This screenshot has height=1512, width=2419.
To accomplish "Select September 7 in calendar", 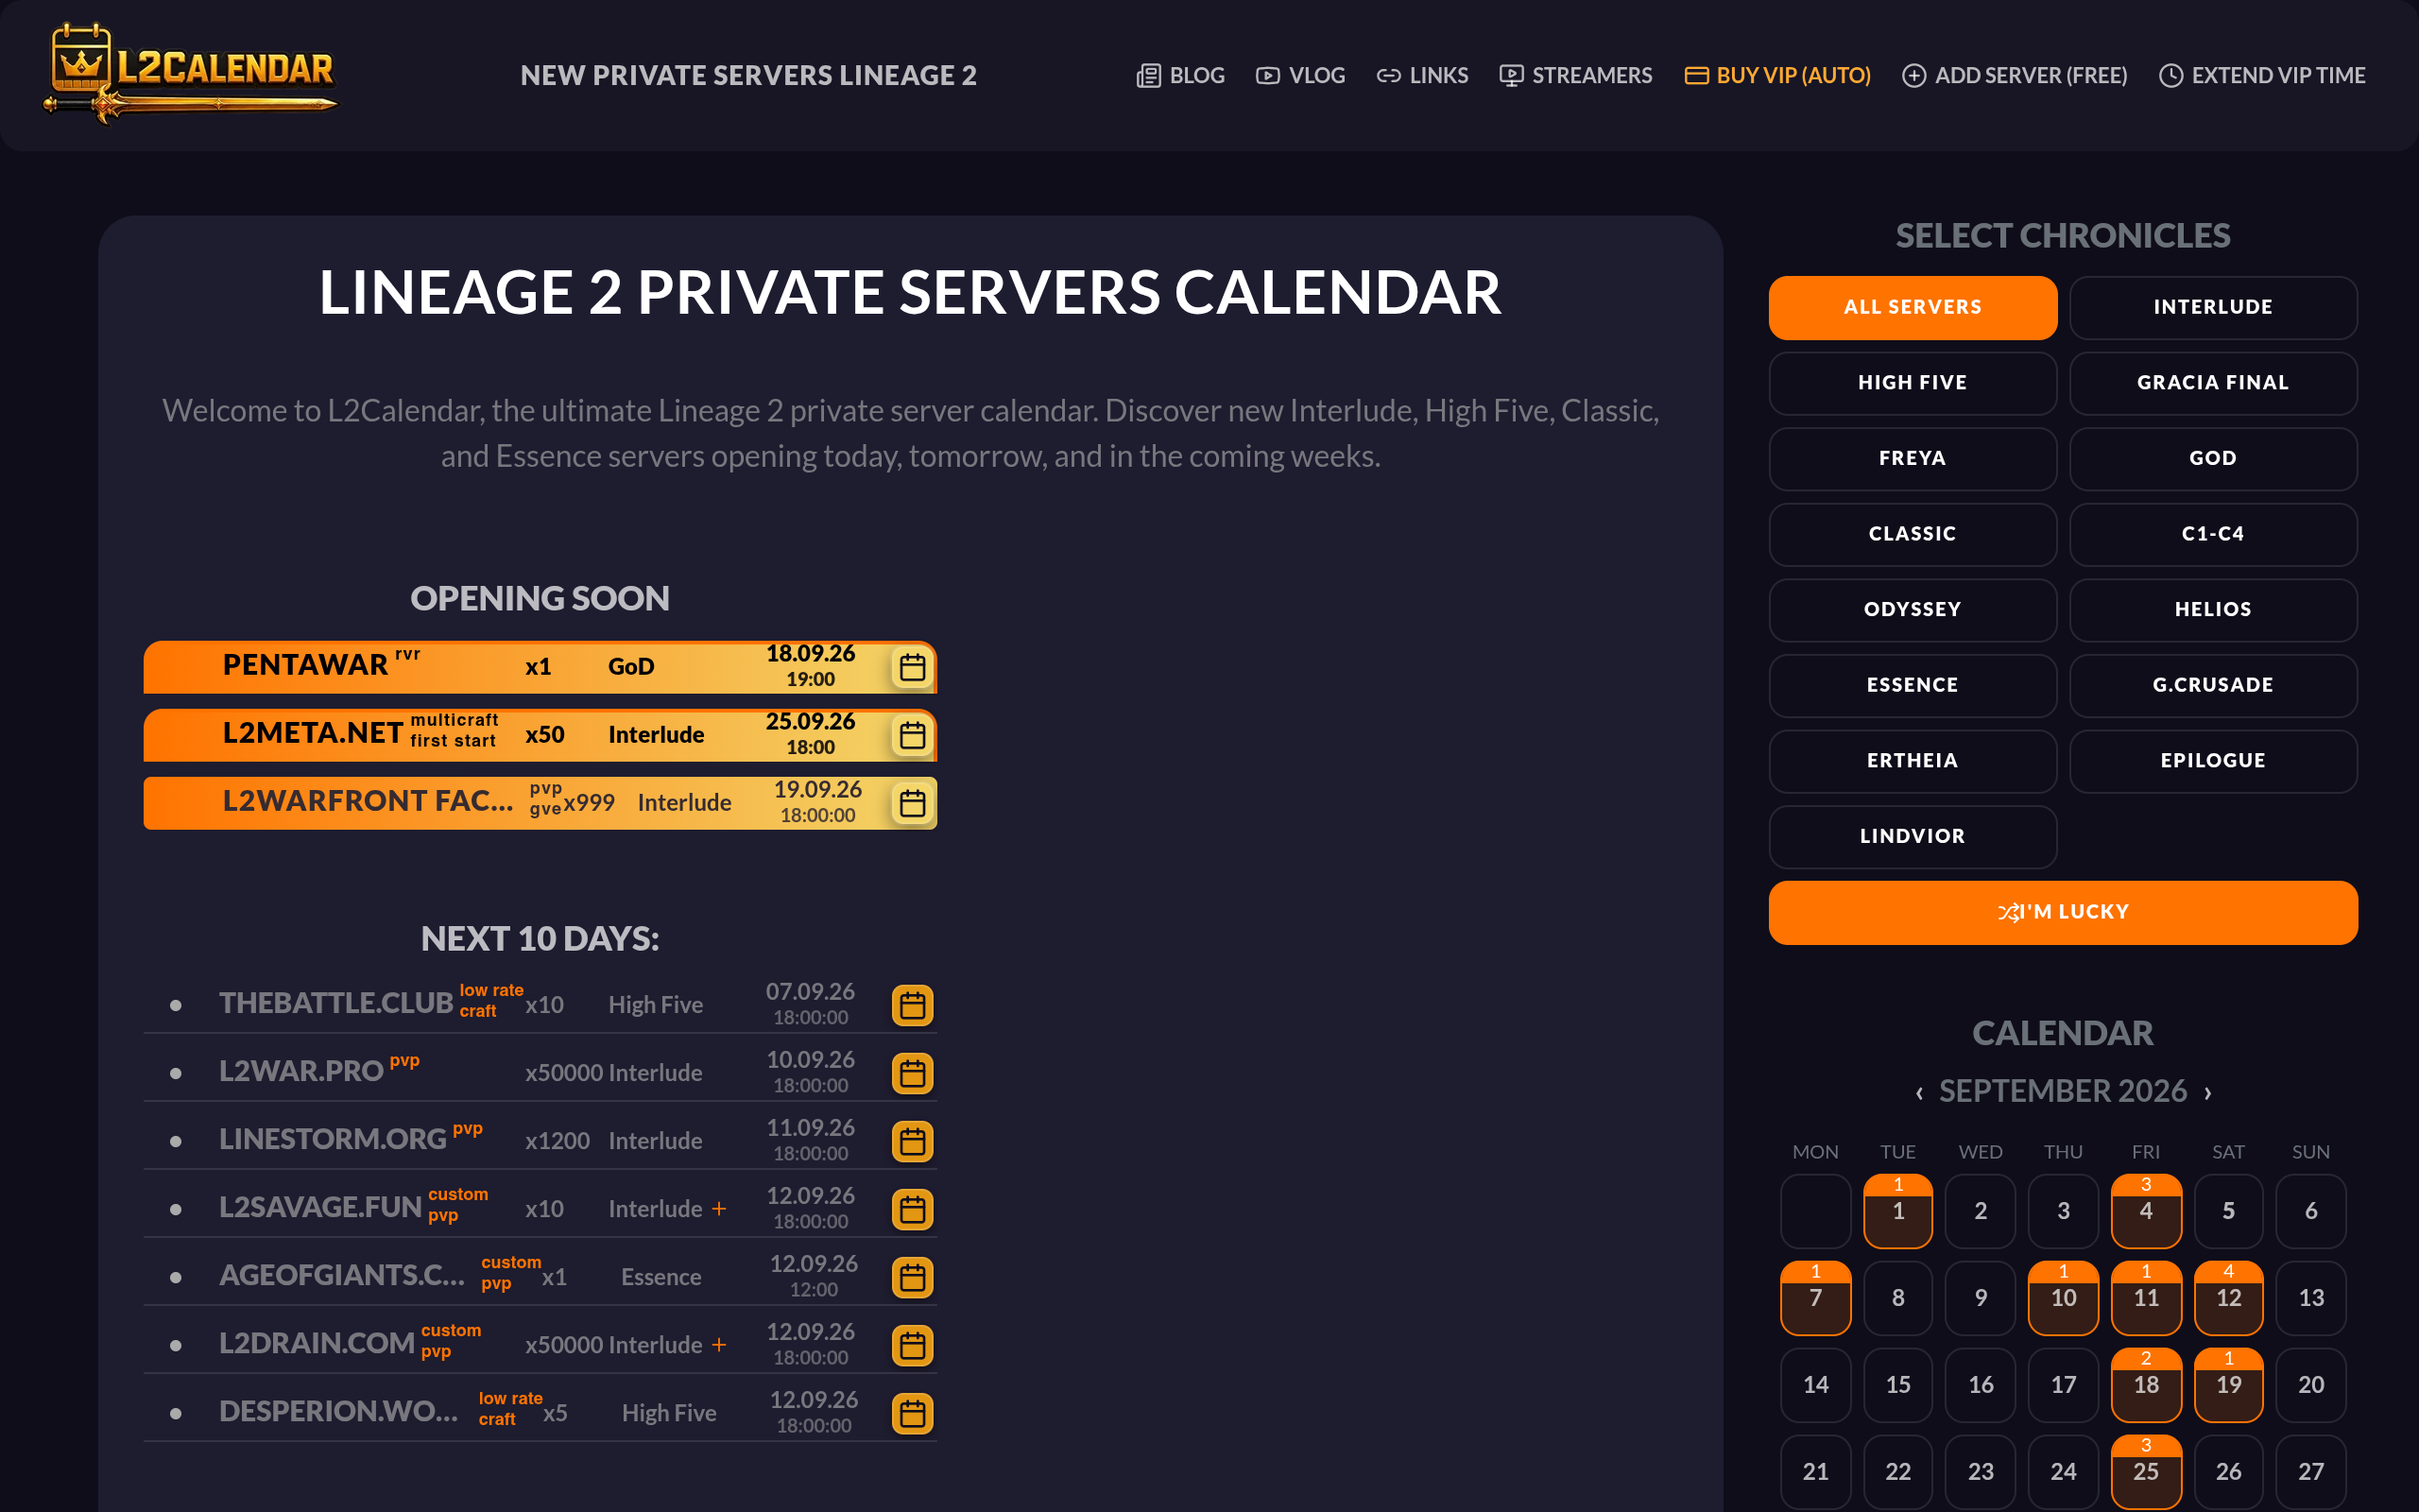I will [x=1815, y=1298].
